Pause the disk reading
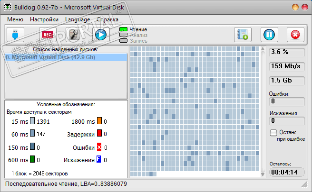Image resolution: width=312 pixels, height=192 pixels. (269, 35)
